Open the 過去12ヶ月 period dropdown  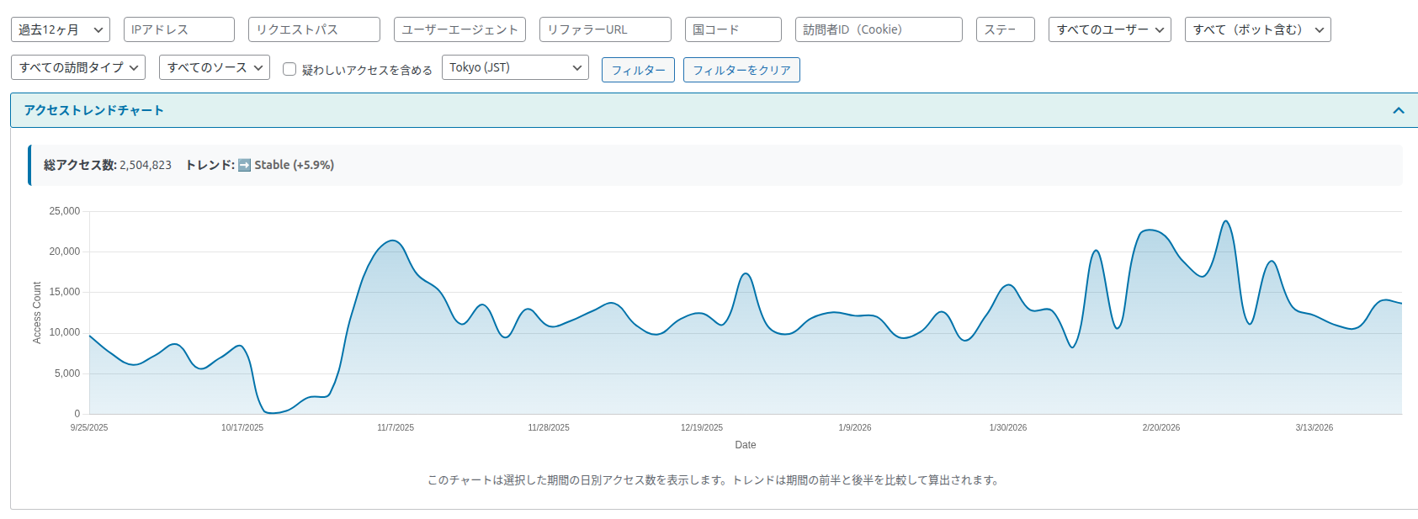(61, 29)
